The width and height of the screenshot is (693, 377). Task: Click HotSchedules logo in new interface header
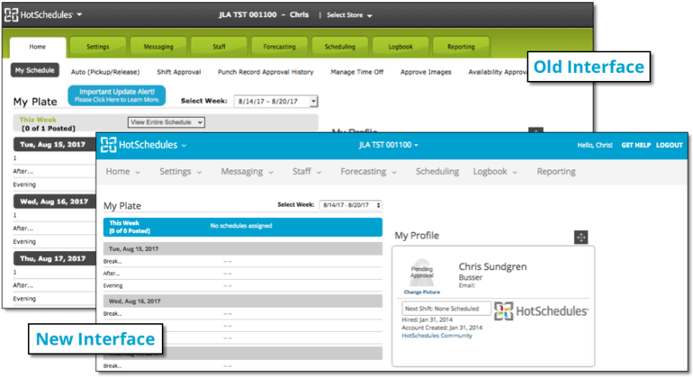(139, 145)
